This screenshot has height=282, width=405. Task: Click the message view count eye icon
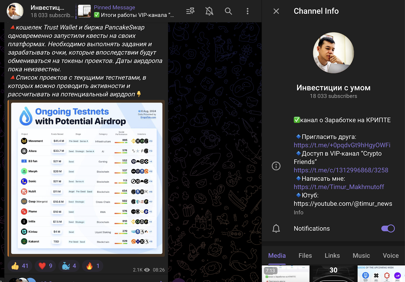point(147,270)
